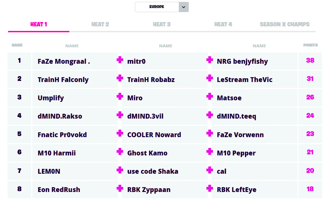Click the plus icon before cal
328x199 pixels.
click(x=210, y=170)
